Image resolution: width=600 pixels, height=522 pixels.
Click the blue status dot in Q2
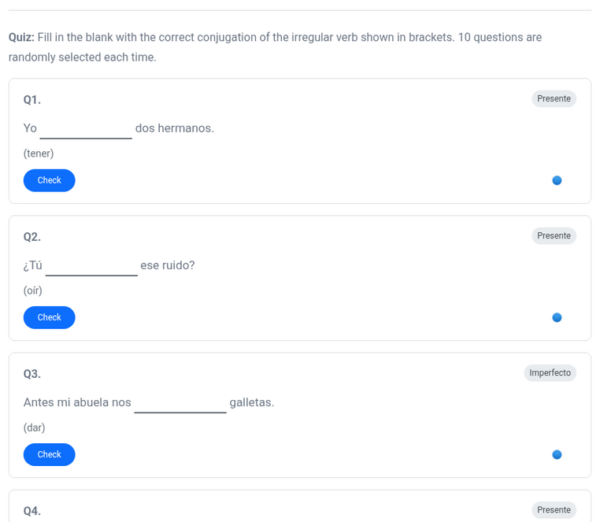tap(557, 317)
